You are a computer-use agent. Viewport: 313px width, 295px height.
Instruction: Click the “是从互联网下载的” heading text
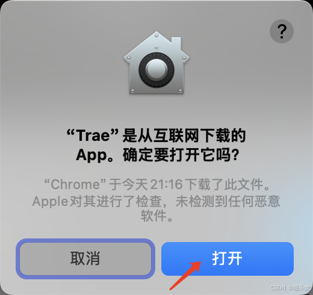(x=184, y=135)
